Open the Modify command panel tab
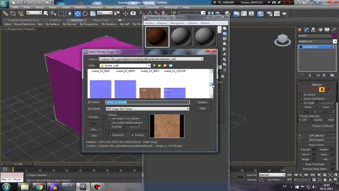 [x=306, y=30]
